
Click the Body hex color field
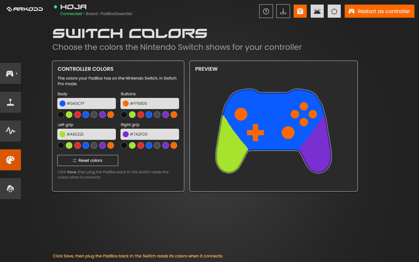click(87, 103)
